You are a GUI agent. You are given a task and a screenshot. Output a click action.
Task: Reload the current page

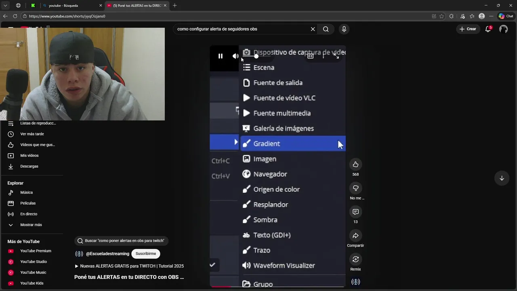click(x=15, y=16)
